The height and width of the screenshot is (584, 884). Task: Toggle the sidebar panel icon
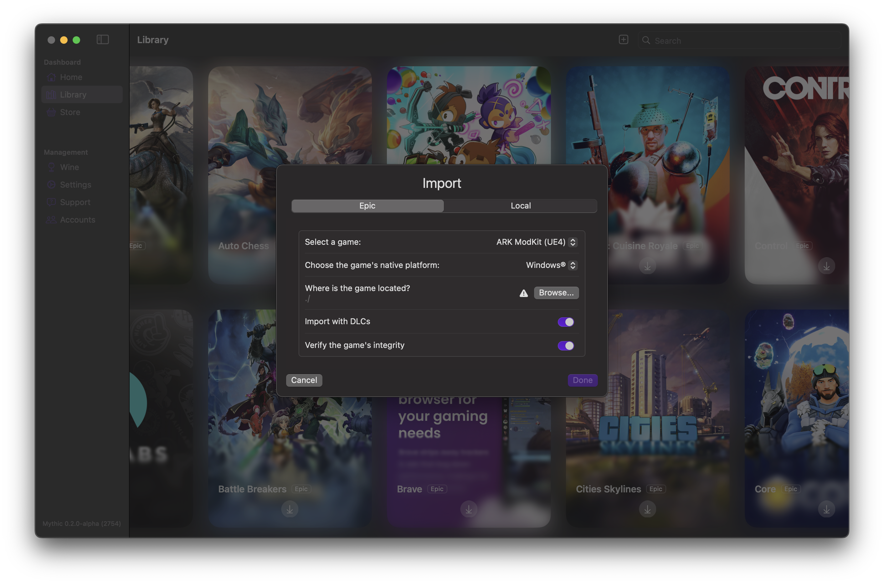coord(103,40)
